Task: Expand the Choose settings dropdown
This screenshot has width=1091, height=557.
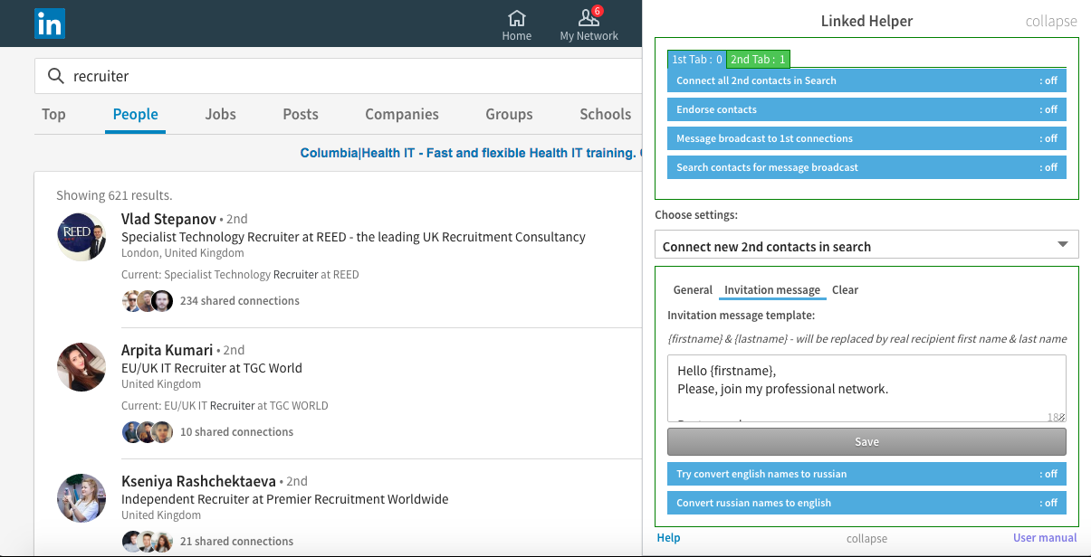Action: coord(866,245)
